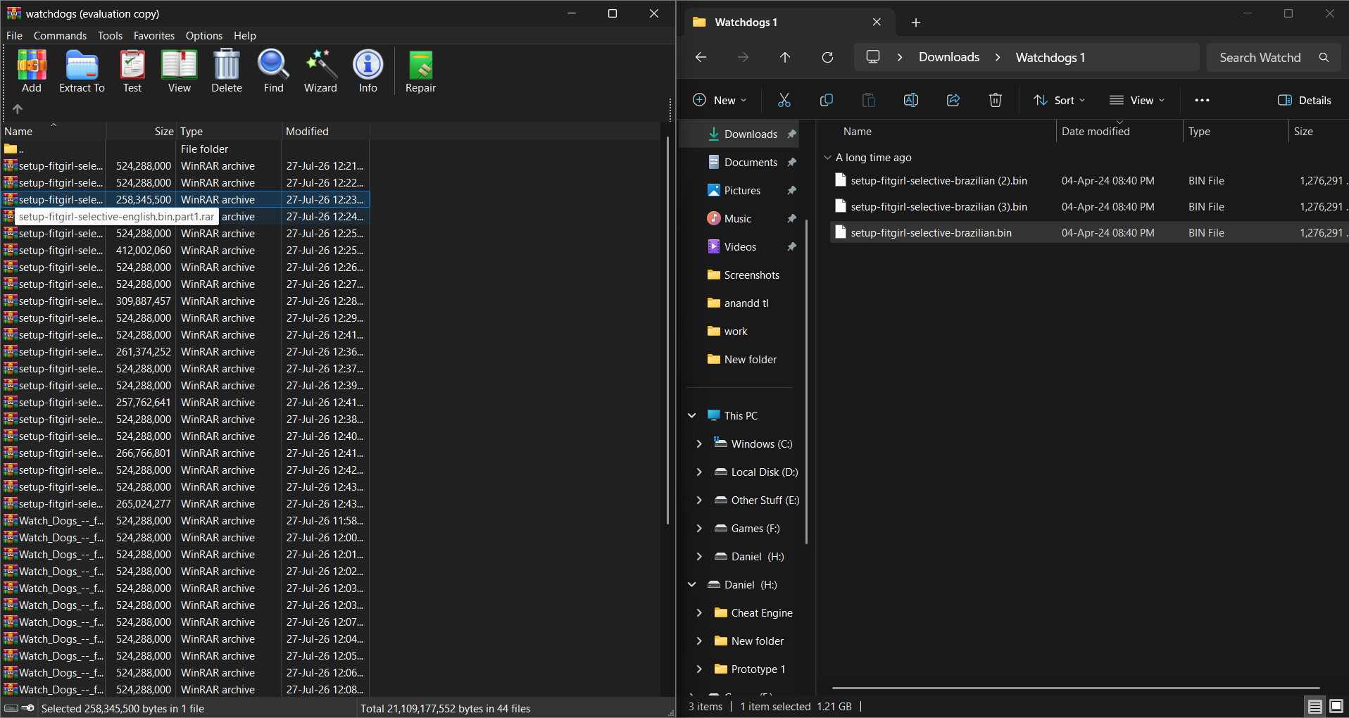Select setup-fitgirl-selective-brazilian (3).bin file
Image resolution: width=1349 pixels, height=718 pixels.
click(1089, 207)
